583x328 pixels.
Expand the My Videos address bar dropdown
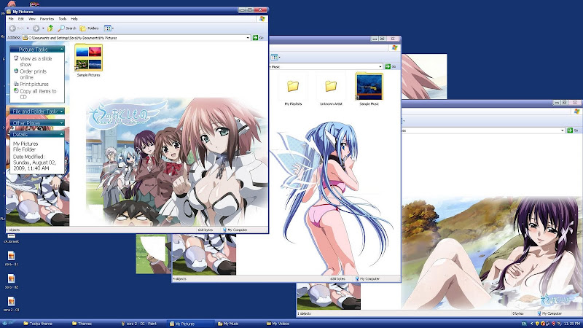tap(562, 130)
